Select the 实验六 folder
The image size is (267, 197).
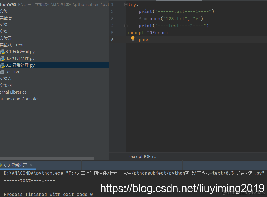pos(6,78)
